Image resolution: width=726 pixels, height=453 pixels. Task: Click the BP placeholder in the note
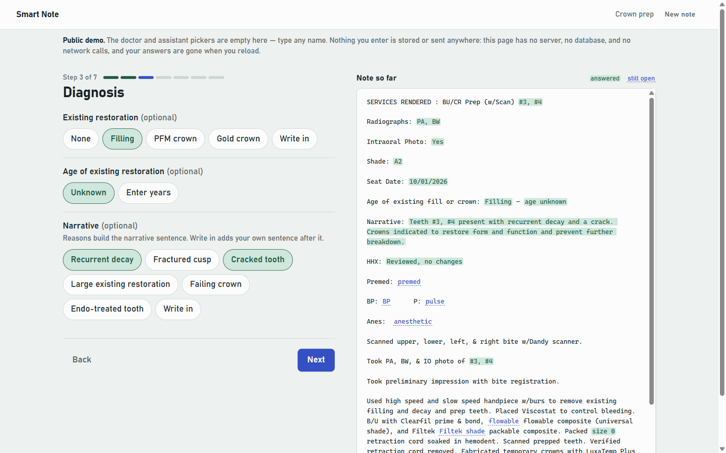[x=386, y=301]
